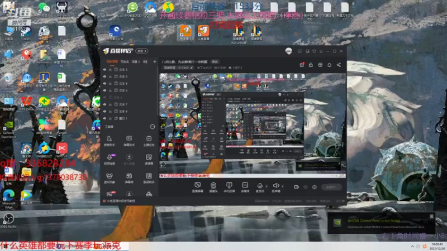Viewport: 447px width, 251px height.
Task: Click the share icon above the preview
Action: pos(339,65)
